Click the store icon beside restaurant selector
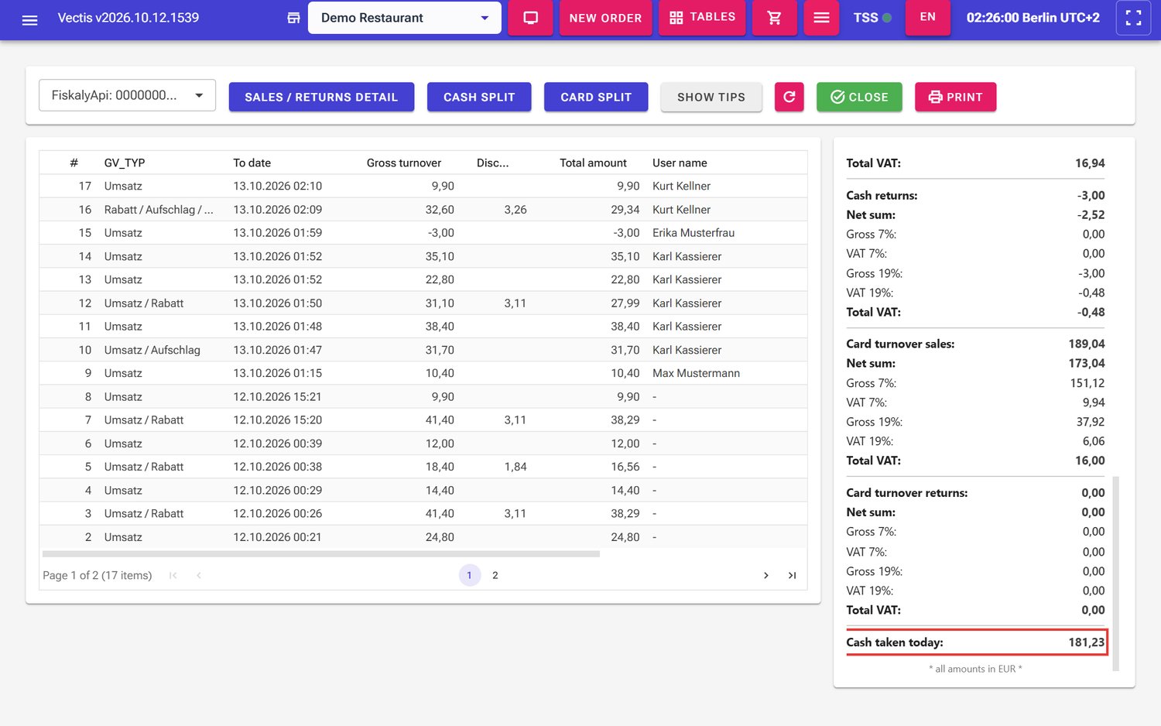 pyautogui.click(x=293, y=18)
